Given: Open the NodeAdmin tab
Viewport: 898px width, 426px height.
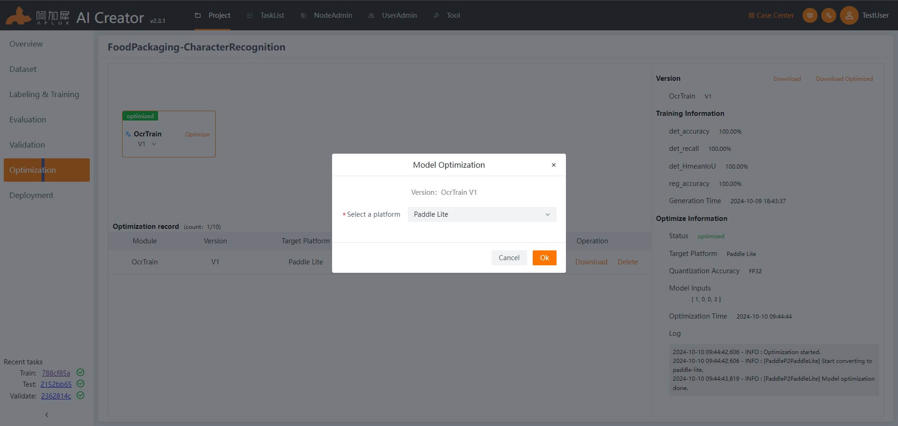Looking at the screenshot, I should pos(326,15).
